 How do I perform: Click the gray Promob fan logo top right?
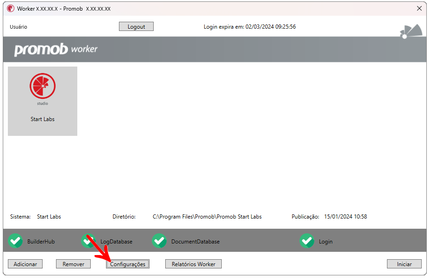411,31
